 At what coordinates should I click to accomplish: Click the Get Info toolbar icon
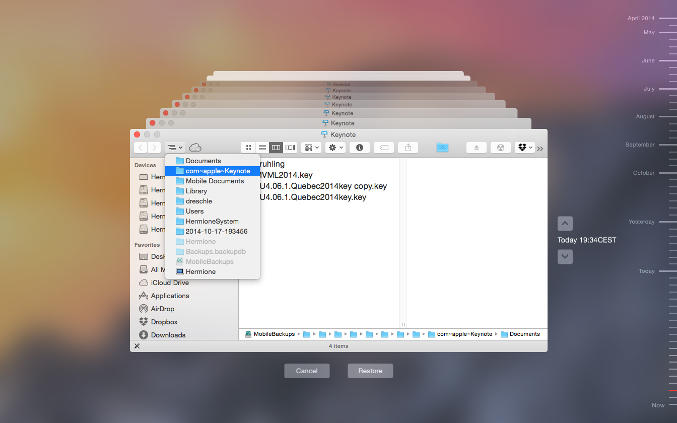pos(360,148)
